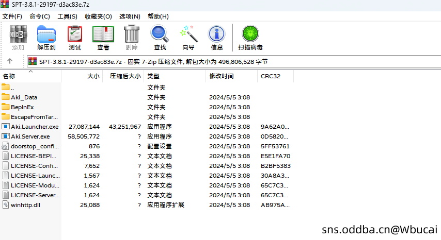Click CRC32 value 9A62A0...

pyautogui.click(x=275, y=127)
